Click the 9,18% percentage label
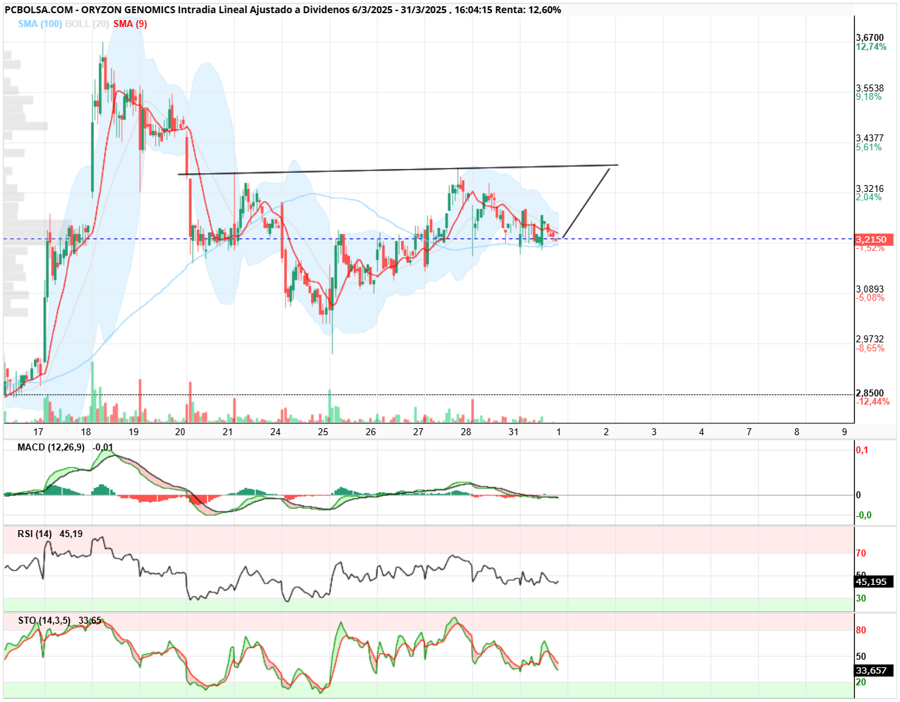 tap(869, 97)
